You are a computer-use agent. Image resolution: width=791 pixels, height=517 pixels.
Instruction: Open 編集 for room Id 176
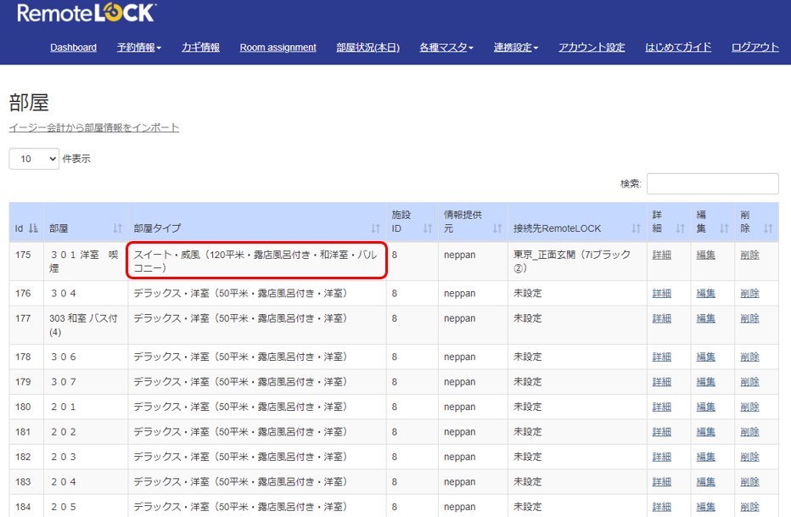[x=706, y=293]
